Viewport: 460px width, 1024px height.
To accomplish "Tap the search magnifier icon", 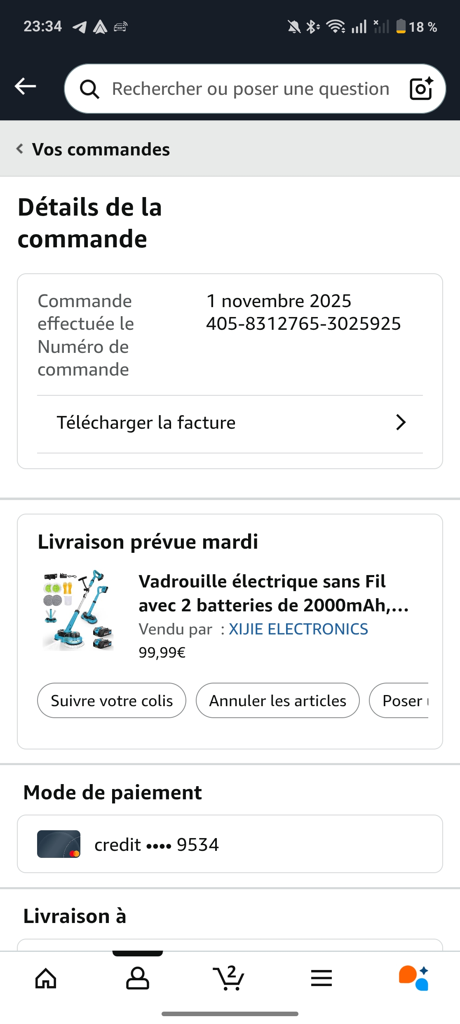I will point(89,89).
